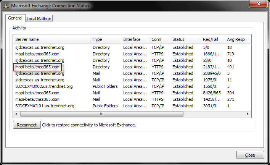Select the highlighted mapi-beta.tmss365.com Directory row
Viewport: 270px width, 165px height.
point(37,67)
